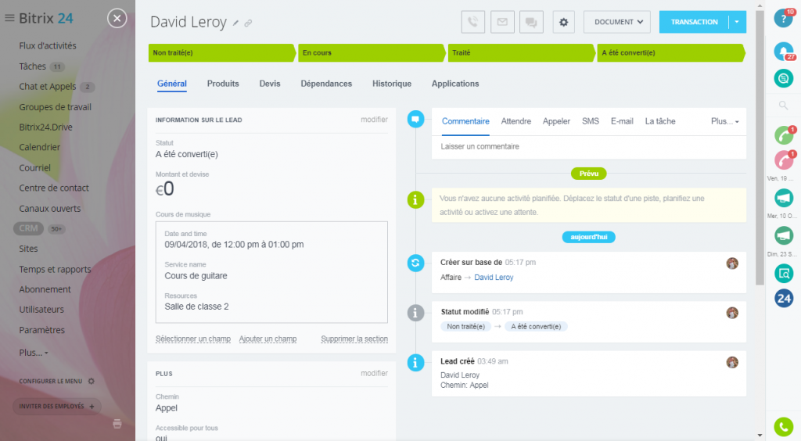This screenshot has height=441, width=801.
Task: Set lead stage to Traité
Action: pyautogui.click(x=520, y=52)
